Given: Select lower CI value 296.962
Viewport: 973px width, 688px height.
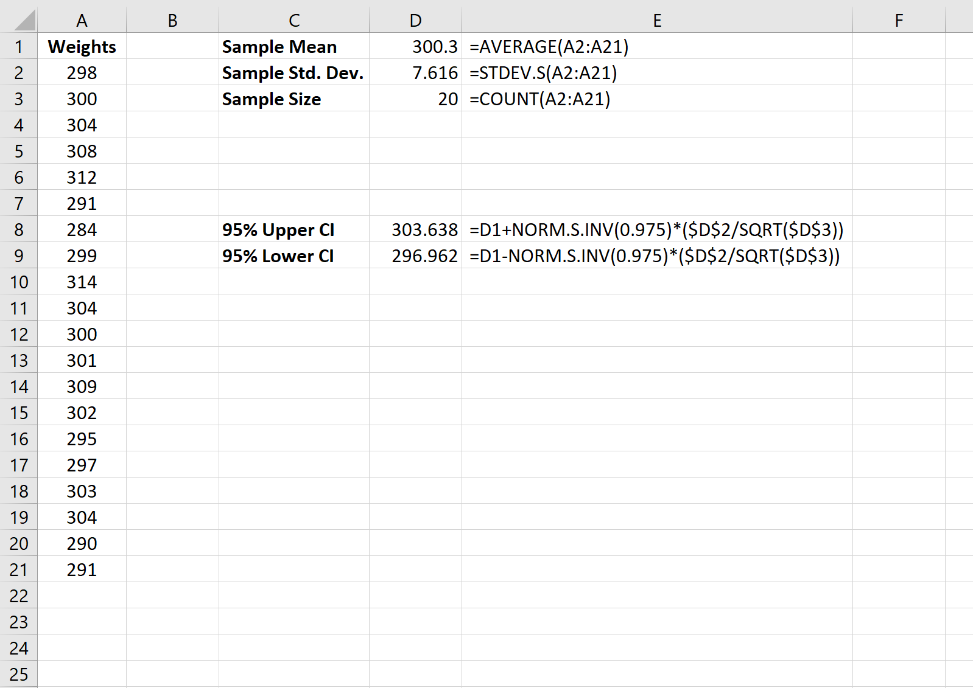Looking at the screenshot, I should [415, 255].
